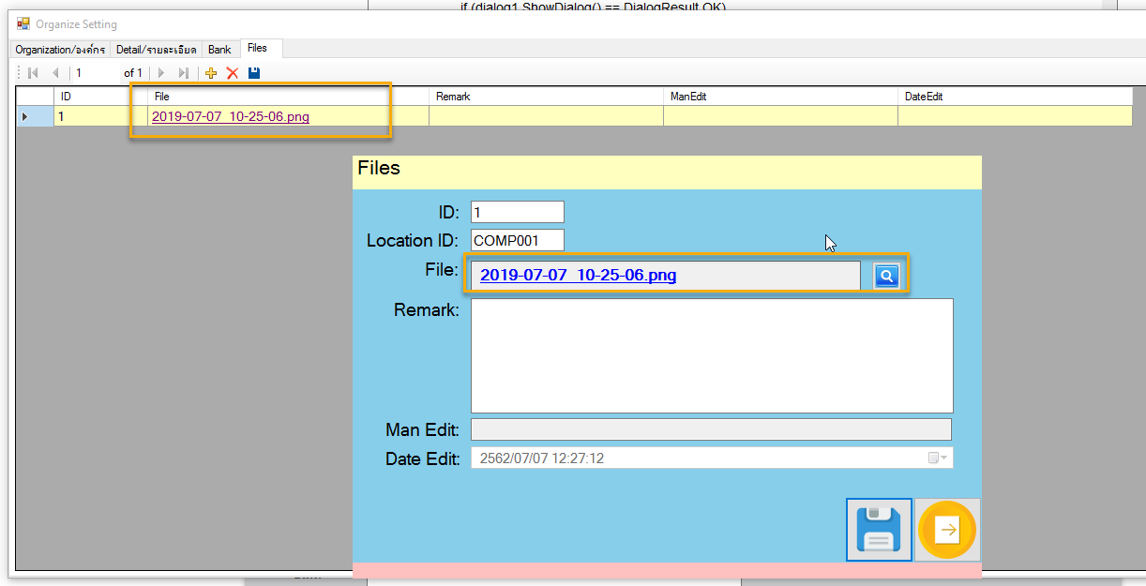Click the toolbar save floppy disk icon

(x=254, y=73)
